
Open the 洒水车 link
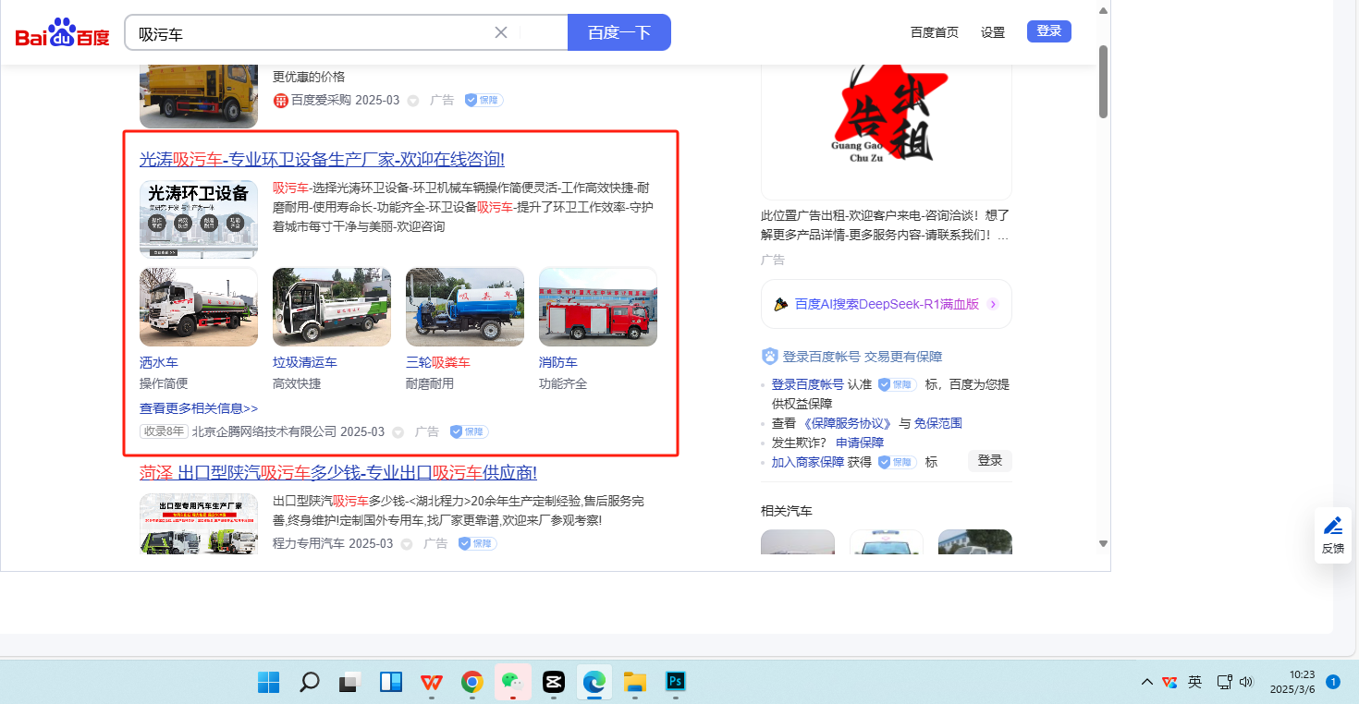coord(159,362)
